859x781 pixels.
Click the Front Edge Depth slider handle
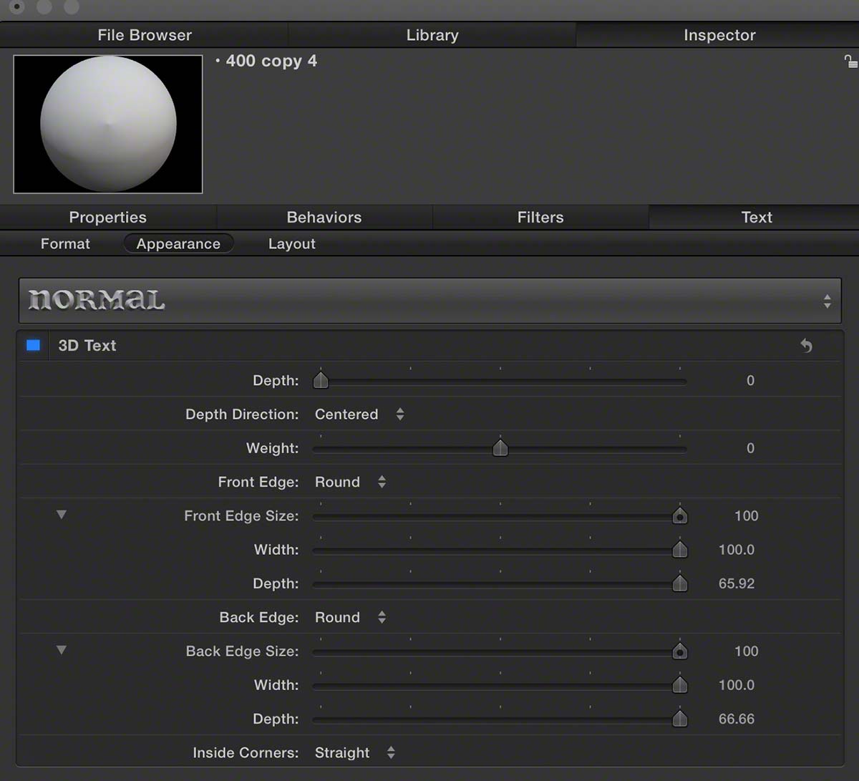point(680,583)
